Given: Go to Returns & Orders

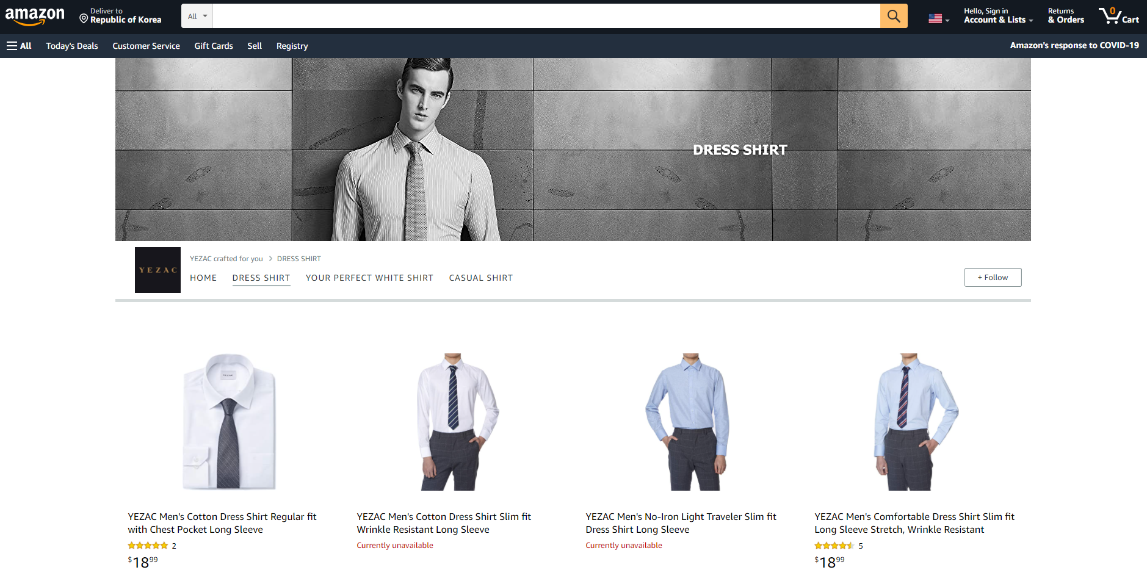Looking at the screenshot, I should (x=1066, y=16).
